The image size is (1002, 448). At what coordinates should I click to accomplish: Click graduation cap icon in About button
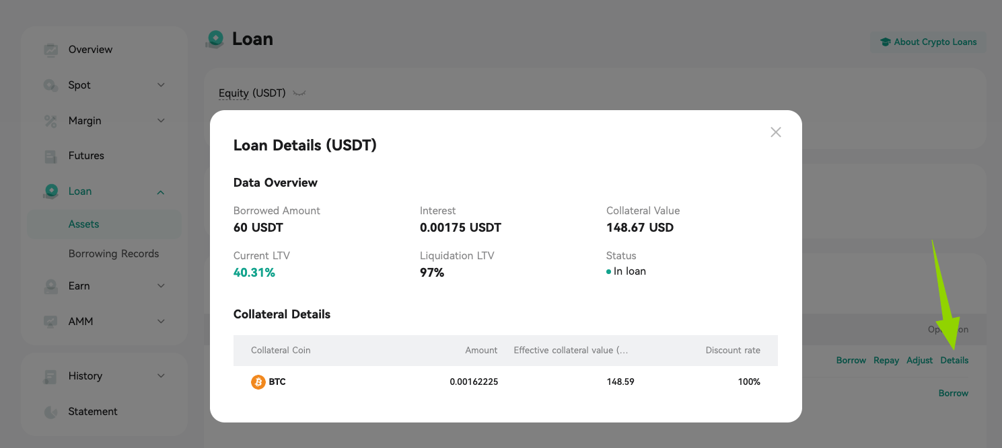click(x=886, y=42)
